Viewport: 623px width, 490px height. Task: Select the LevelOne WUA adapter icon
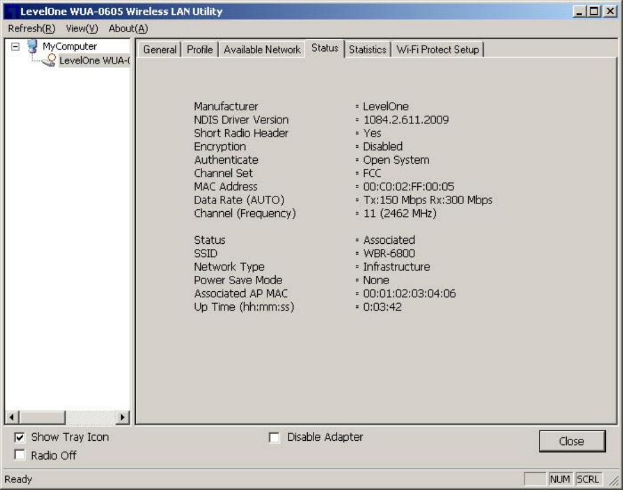pos(49,60)
